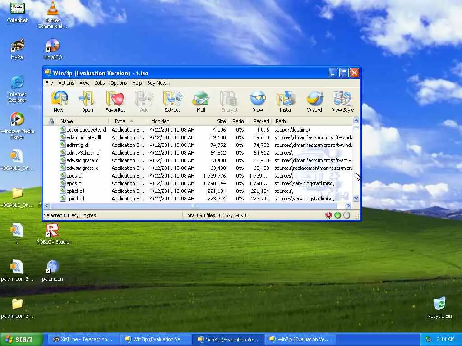Click the Install toolbar icon
This screenshot has width=462, height=346.
tap(286, 102)
